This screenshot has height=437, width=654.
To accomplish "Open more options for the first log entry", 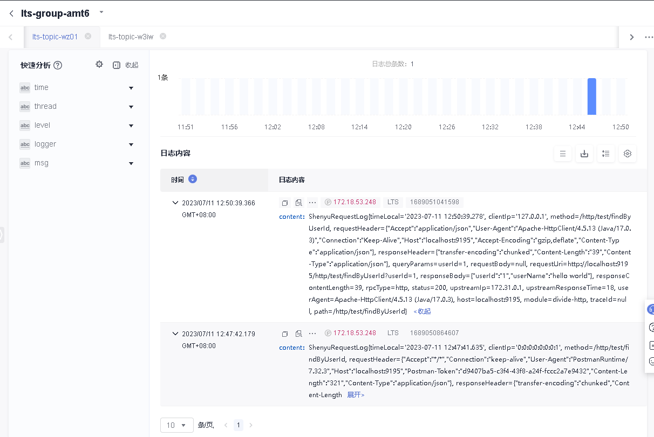I will click(312, 203).
